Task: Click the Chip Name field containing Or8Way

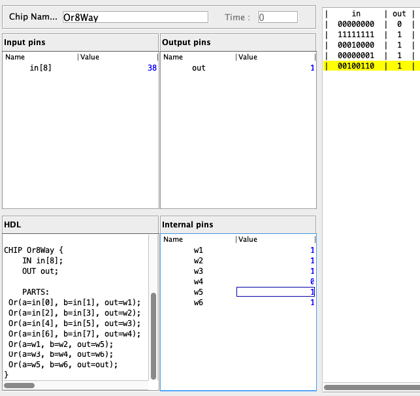Action: pyautogui.click(x=135, y=17)
